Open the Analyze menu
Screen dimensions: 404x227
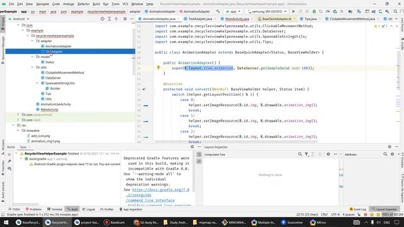pyautogui.click(x=69, y=4)
